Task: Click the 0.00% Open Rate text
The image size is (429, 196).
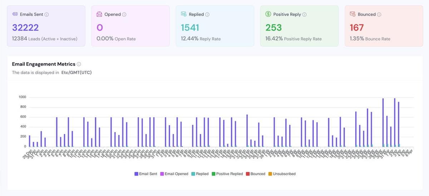Action: click(x=116, y=39)
